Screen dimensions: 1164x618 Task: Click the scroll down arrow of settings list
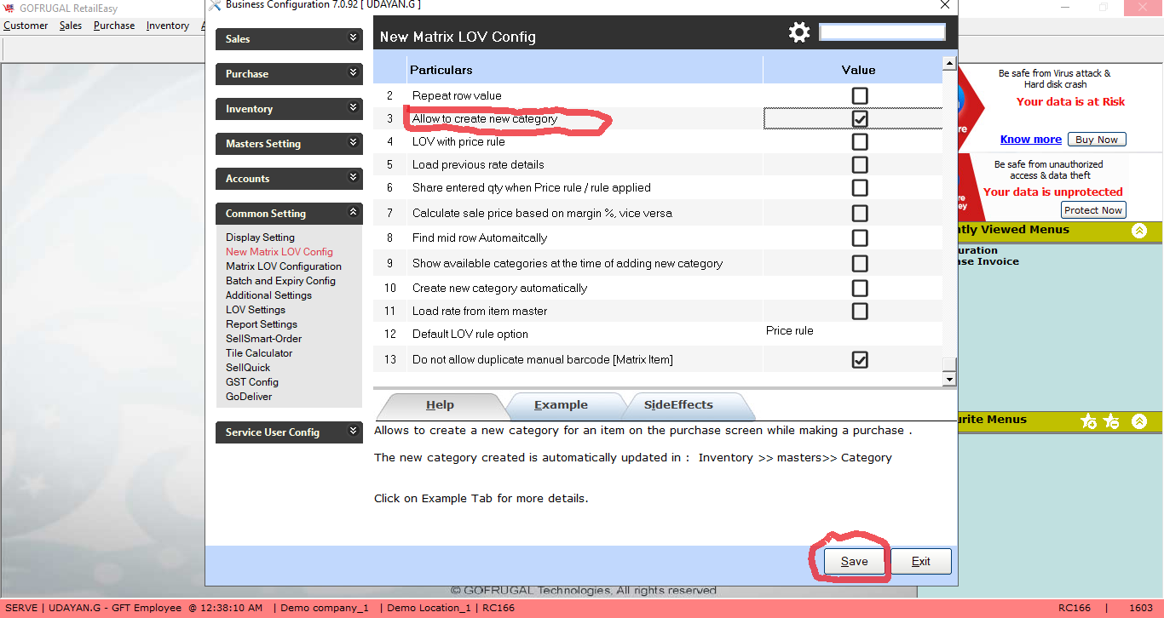coord(948,379)
